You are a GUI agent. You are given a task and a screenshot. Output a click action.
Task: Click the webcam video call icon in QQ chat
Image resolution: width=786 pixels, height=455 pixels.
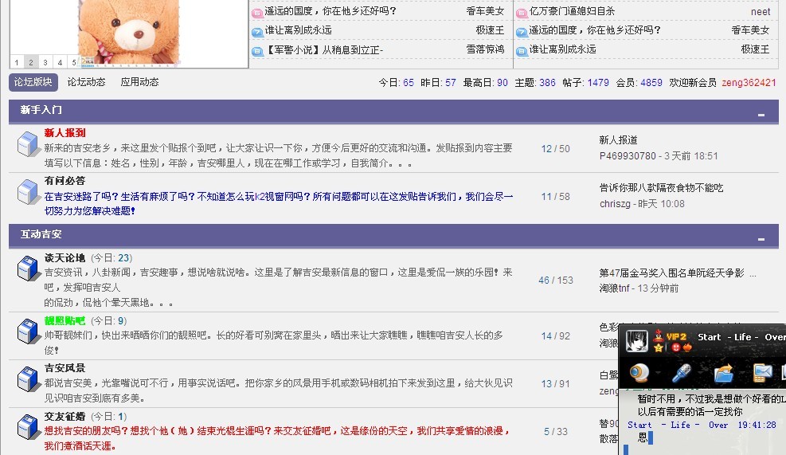tap(639, 373)
